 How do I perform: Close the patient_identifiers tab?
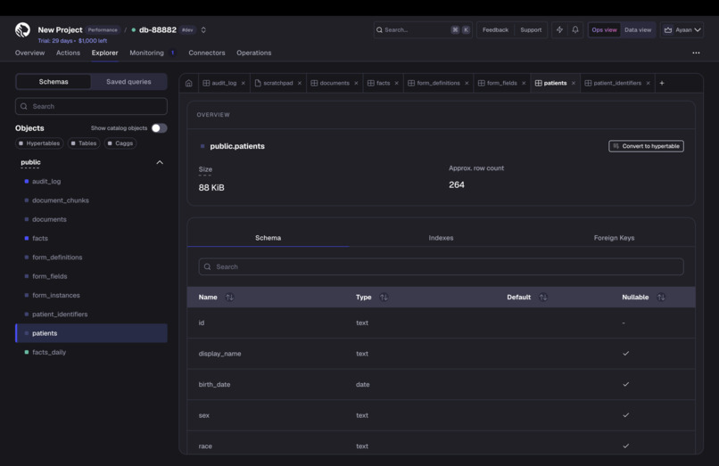coord(648,83)
